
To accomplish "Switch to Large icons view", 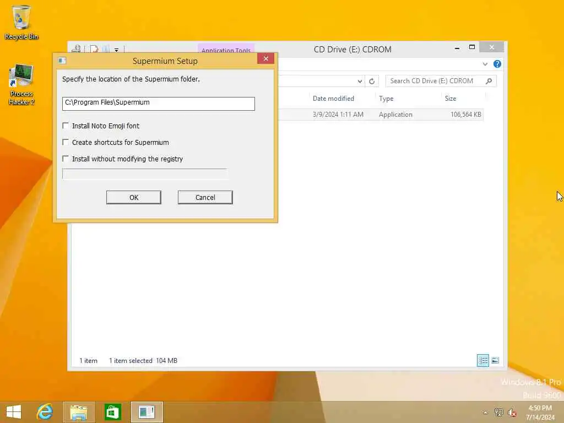I will (495, 360).
